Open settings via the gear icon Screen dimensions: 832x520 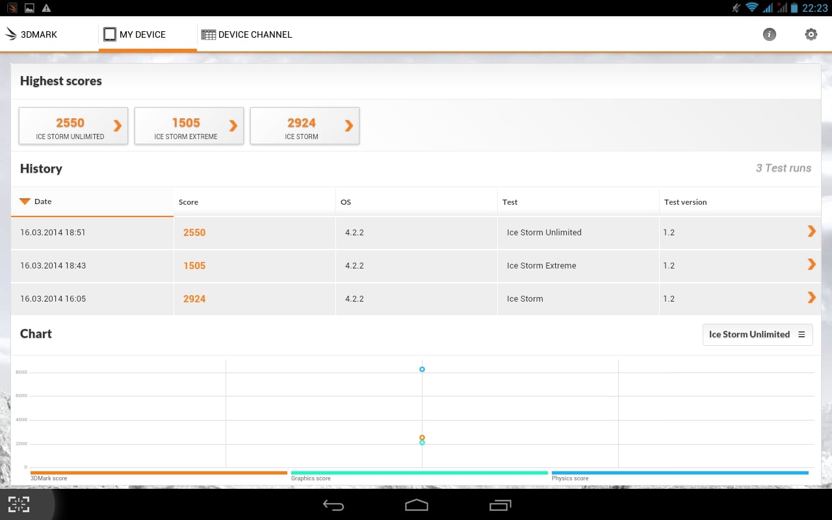click(x=811, y=34)
